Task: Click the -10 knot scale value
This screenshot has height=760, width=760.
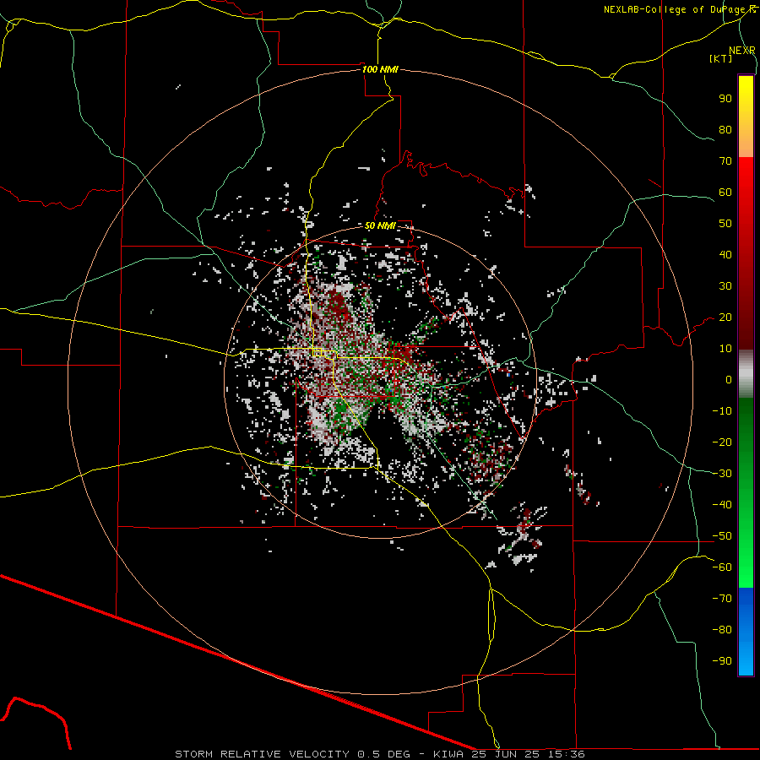Action: click(x=722, y=411)
